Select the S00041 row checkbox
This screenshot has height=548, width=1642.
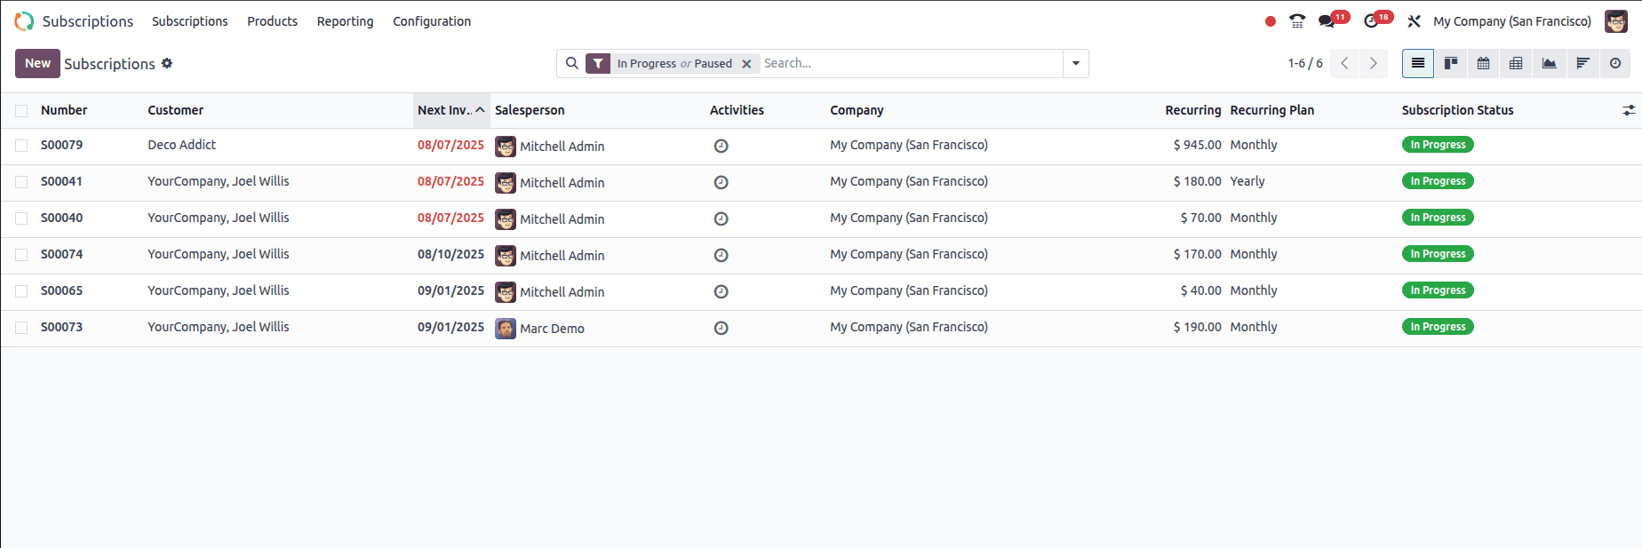point(21,182)
